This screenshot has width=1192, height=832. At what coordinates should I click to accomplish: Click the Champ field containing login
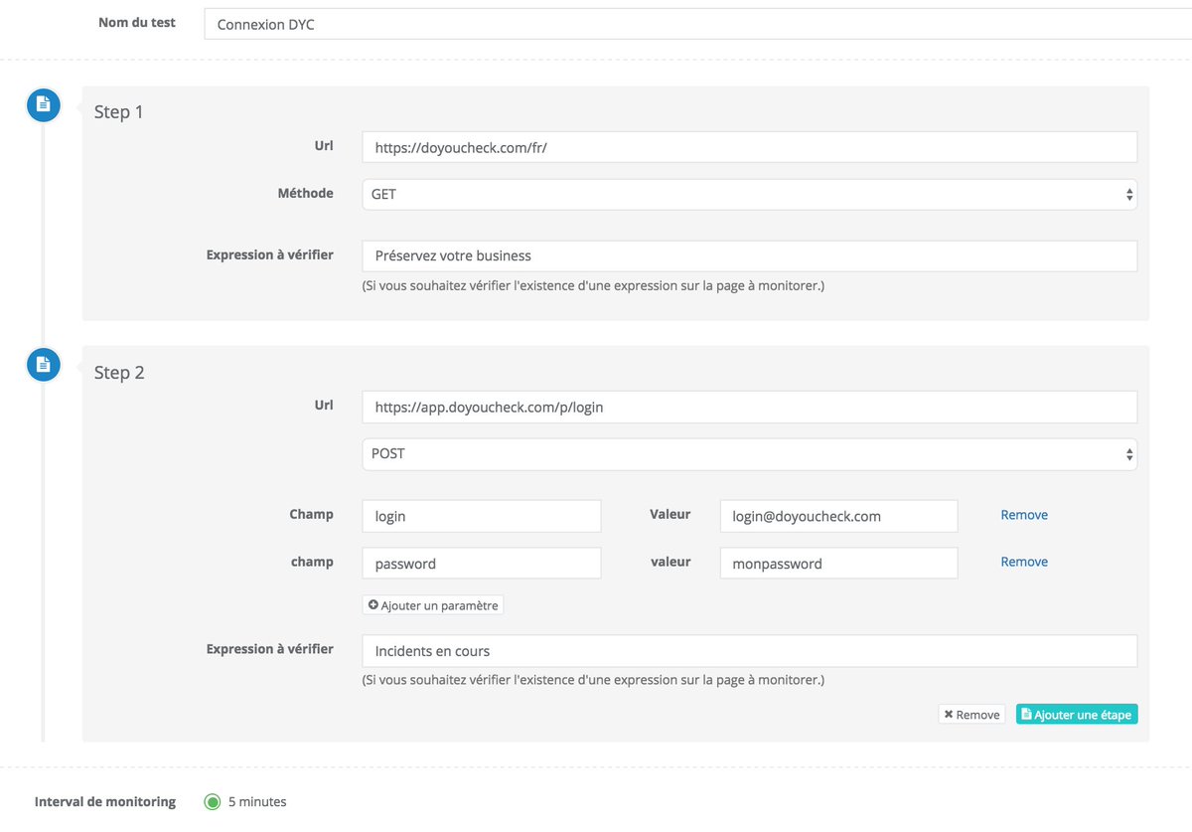tap(482, 516)
